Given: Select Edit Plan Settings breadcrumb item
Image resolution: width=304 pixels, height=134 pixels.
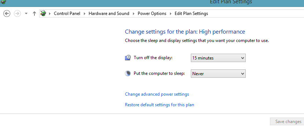Looking at the screenshot, I should point(191,14).
